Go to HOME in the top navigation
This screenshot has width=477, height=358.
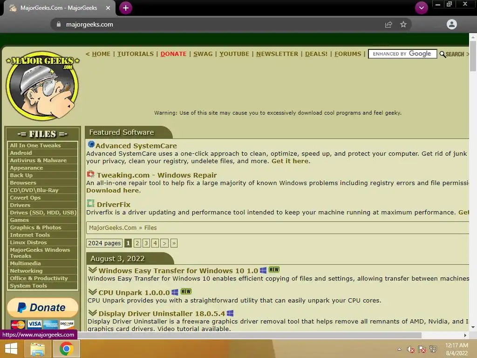coord(101,54)
